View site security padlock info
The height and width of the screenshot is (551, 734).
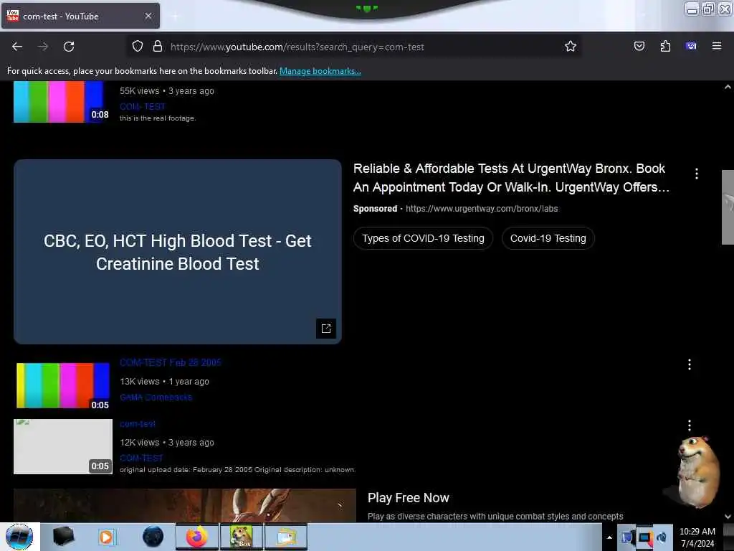click(158, 47)
